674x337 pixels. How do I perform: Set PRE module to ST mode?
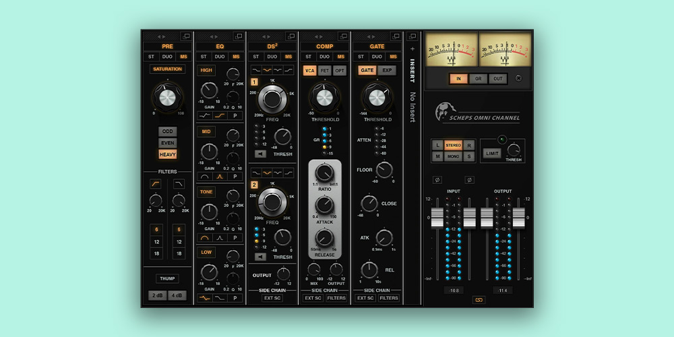point(151,57)
